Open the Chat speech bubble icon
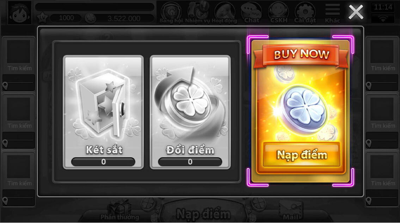The width and height of the screenshot is (400, 223). pos(252,12)
